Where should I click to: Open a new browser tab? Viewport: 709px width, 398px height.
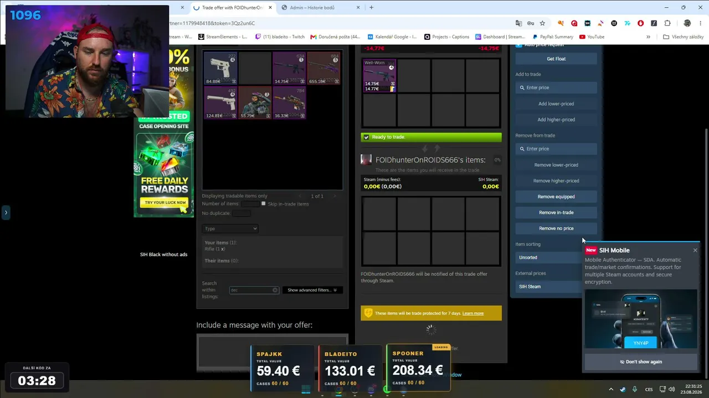pos(371,8)
